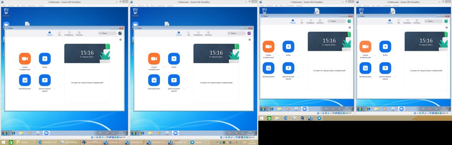Open Schedule (Запланировать) in VM 2 Zoom
Screen dimensions: 452x145
coord(25,80)
